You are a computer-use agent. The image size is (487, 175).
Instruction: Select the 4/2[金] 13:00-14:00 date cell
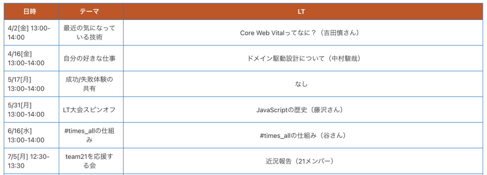29,33
